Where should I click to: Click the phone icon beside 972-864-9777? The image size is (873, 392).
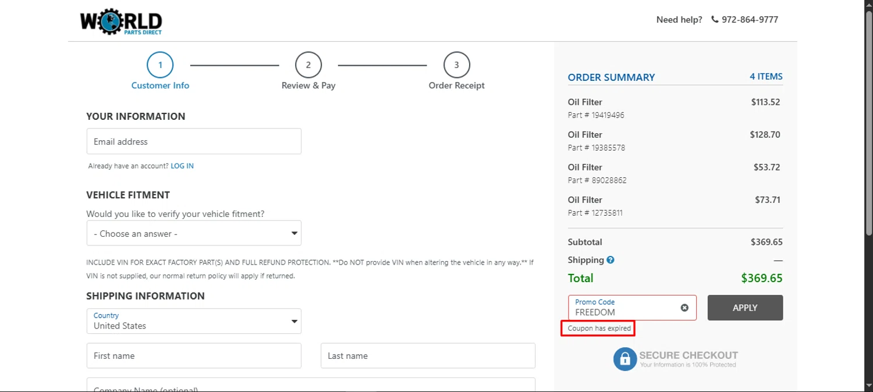click(715, 19)
